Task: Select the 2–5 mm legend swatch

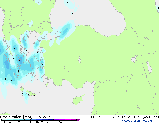Action: (22, 120)
